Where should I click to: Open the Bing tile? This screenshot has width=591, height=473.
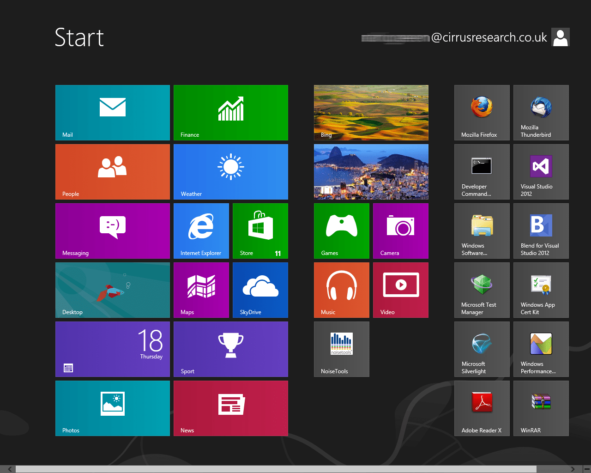[x=371, y=113]
